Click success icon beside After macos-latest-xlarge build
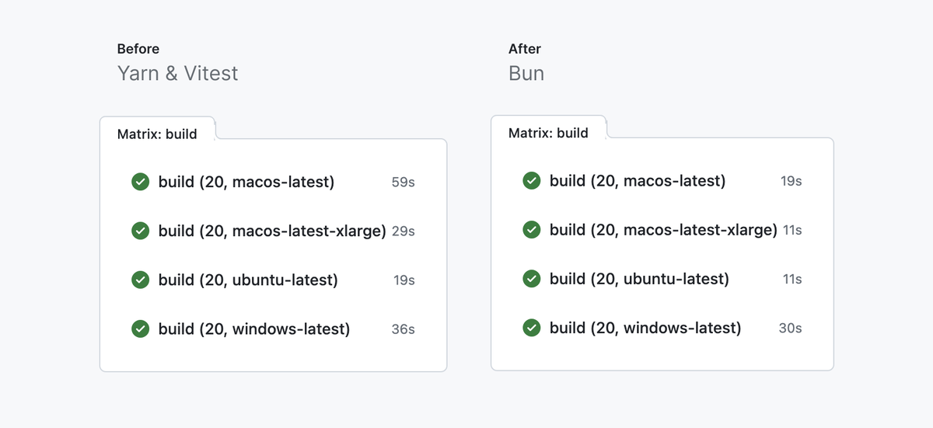Screen dimensions: 933x428 pos(532,230)
